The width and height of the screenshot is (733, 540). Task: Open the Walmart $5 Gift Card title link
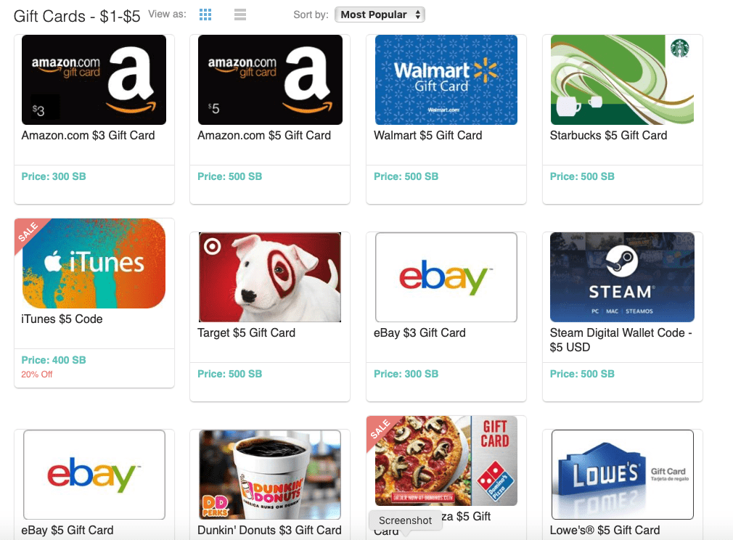pos(427,136)
